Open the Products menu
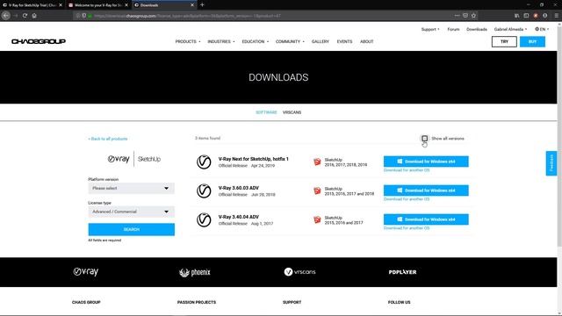Image resolution: width=562 pixels, height=316 pixels. click(x=187, y=41)
